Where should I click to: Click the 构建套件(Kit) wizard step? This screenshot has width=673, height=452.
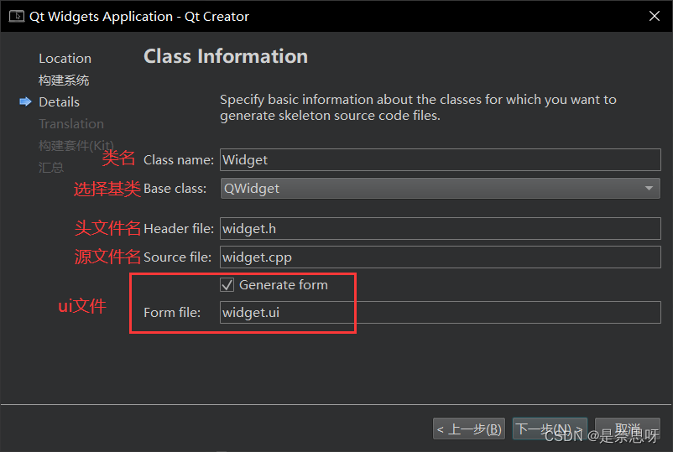coord(76,145)
